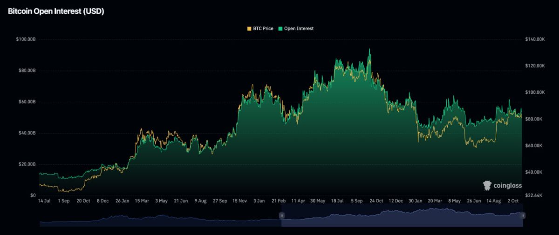Click the 20 Mar date label
The height and width of the screenshot is (235, 559).
point(435,200)
